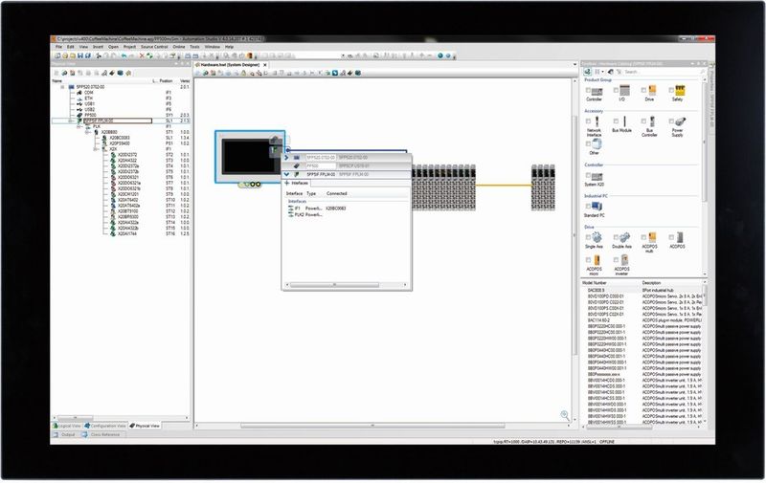The image size is (766, 483).
Task: Click the ACOPOS inverter drive icon
Action: click(624, 260)
